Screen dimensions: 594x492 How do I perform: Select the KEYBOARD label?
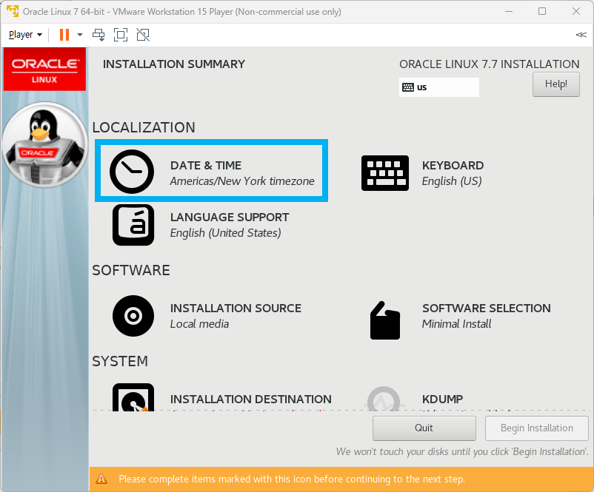coord(453,166)
